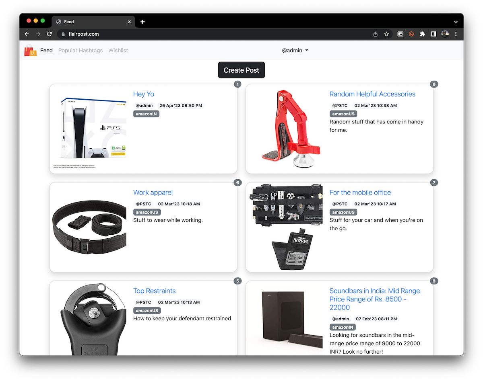Click the Create Post button
Screen dimensions: 483x381
242,70
